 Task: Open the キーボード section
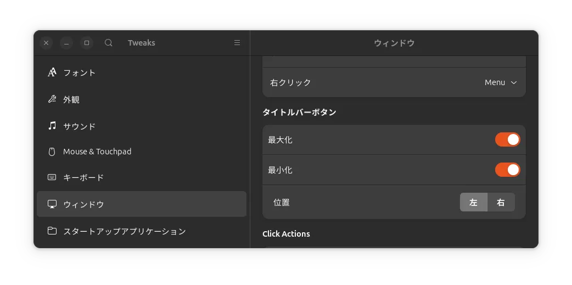[142, 178]
